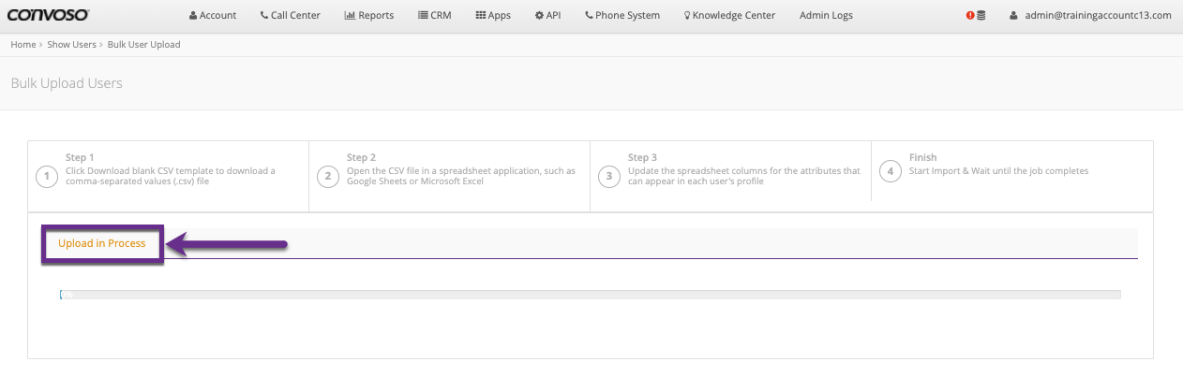Go to Home breadcrumb link
Viewport: 1183px width, 377px height.
tap(23, 45)
